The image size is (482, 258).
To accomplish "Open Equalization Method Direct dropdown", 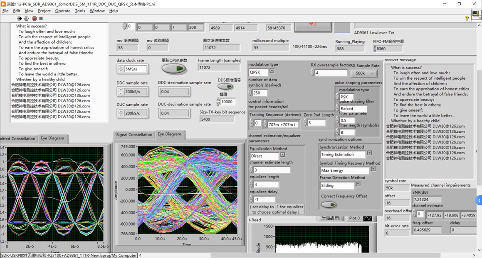I will click(283, 155).
